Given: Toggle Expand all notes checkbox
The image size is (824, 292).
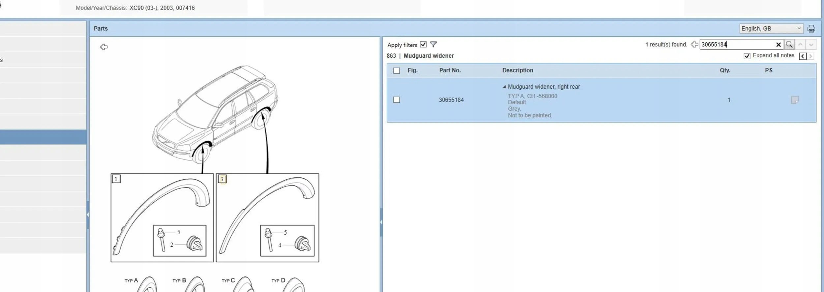Looking at the screenshot, I should 747,56.
